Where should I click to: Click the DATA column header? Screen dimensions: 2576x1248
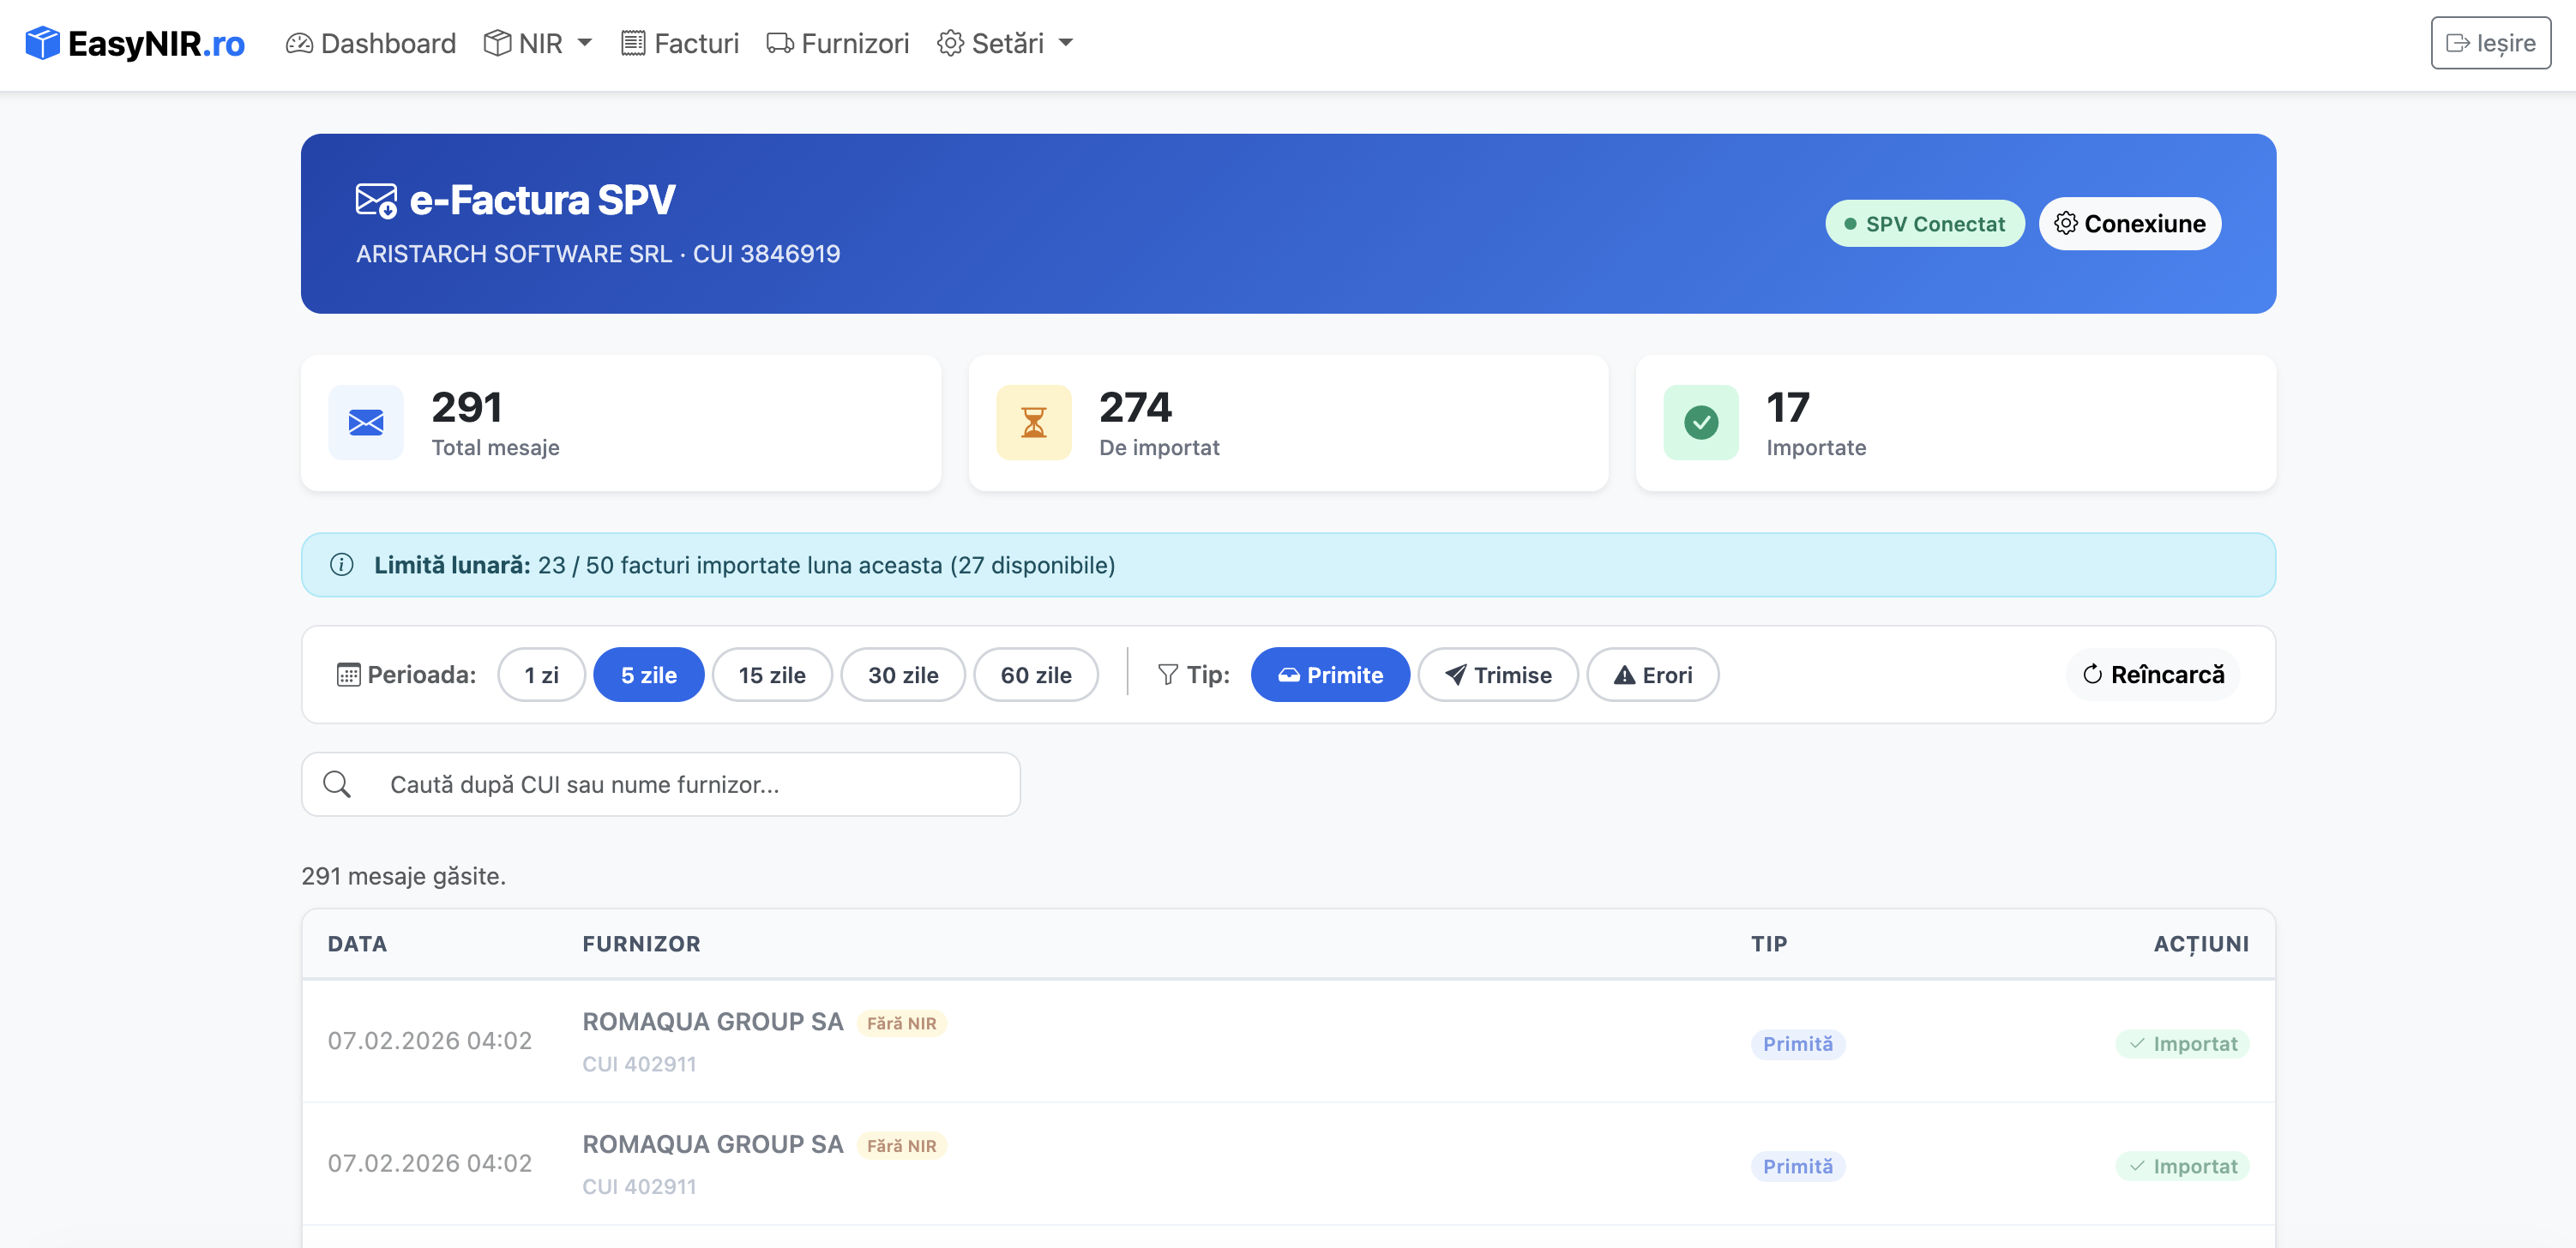(x=357, y=945)
